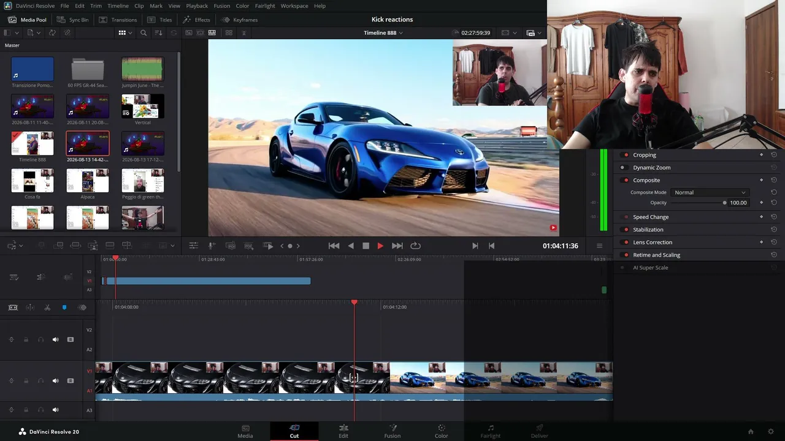This screenshot has width=785, height=441.
Task: Switch to the Media page
Action: point(245,431)
